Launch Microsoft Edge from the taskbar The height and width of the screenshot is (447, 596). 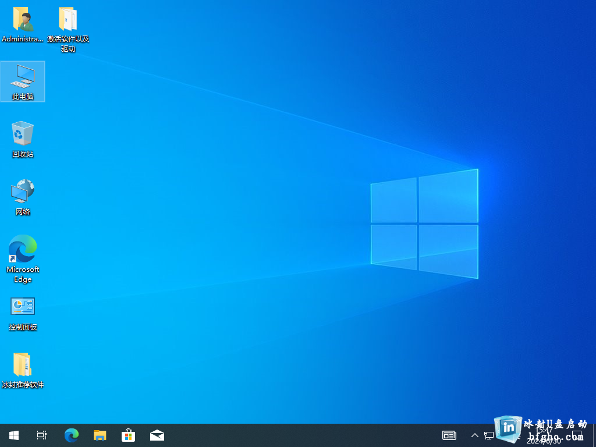[71, 435]
